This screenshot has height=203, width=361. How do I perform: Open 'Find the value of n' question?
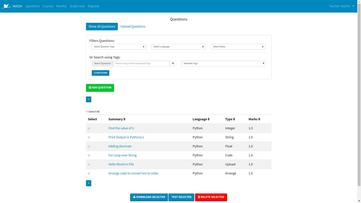(x=121, y=128)
